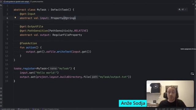This screenshot has height=110, width=196.
Task: Click the lightbulb quick-fix icon on line 4
Action: click(x=15, y=18)
